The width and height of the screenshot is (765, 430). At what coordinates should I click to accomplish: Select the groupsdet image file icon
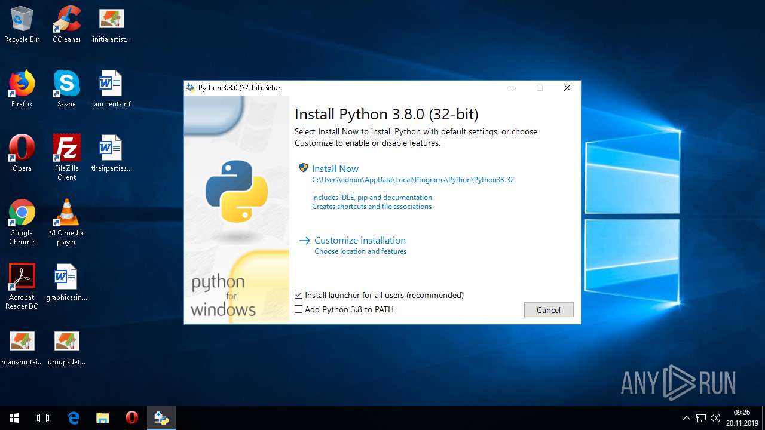(67, 347)
